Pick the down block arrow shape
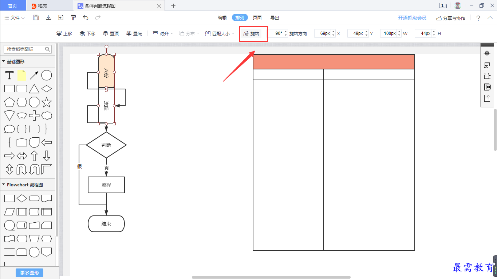Image resolution: width=497 pixels, height=279 pixels. (x=47, y=156)
